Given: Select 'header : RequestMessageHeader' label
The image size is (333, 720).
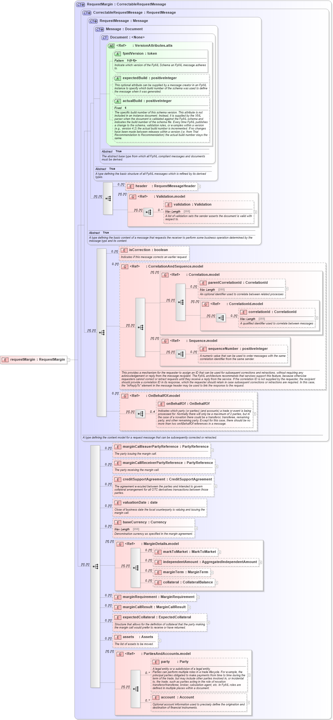Looking at the screenshot, I should click(x=165, y=186).
